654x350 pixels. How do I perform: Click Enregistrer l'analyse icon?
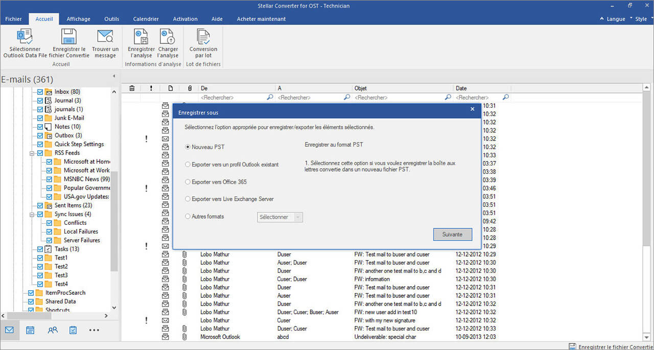(x=141, y=37)
